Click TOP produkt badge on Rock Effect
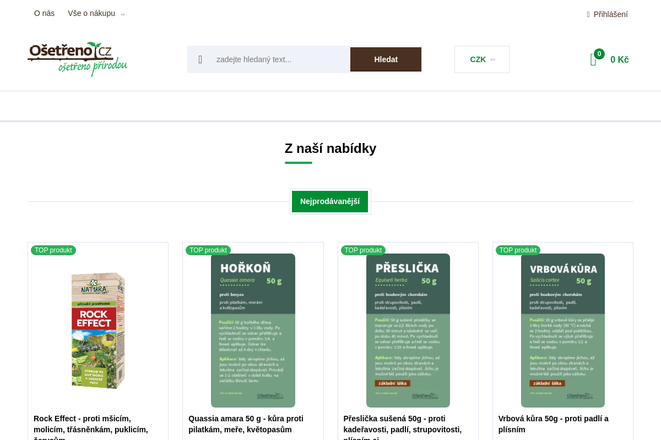The width and height of the screenshot is (661, 440). click(53, 250)
